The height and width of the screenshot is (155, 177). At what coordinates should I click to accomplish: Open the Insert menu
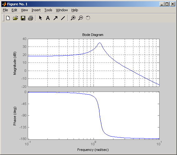pyautogui.click(x=36, y=10)
